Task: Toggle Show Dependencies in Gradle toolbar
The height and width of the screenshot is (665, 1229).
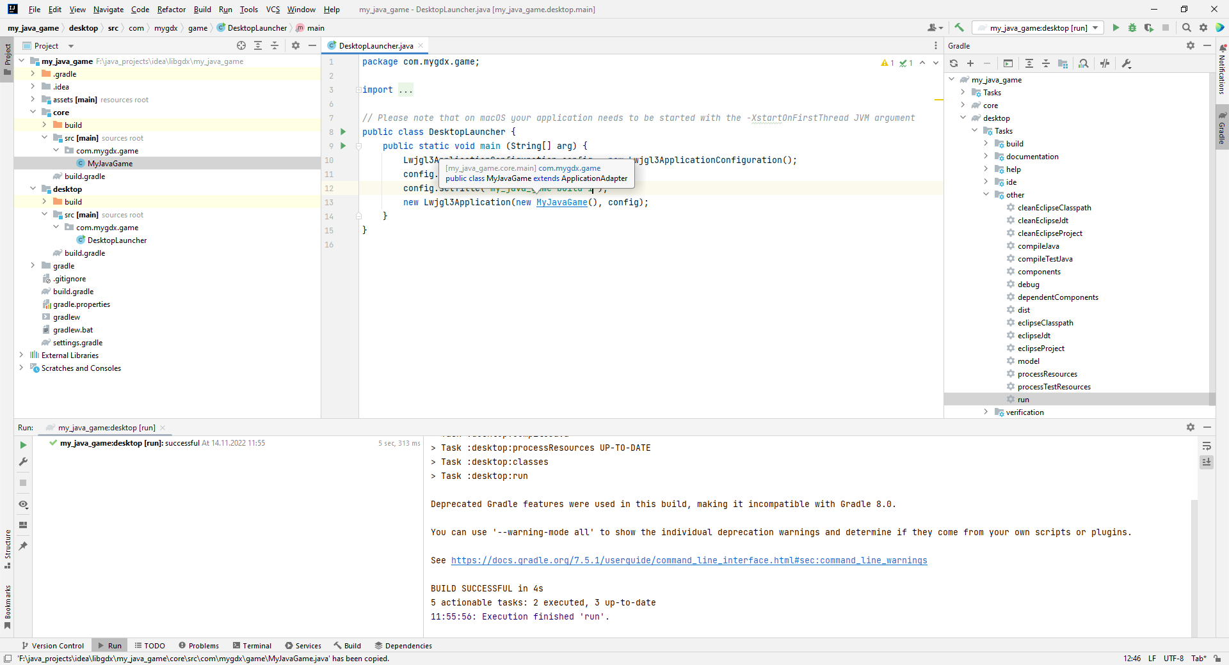Action: point(1063,63)
